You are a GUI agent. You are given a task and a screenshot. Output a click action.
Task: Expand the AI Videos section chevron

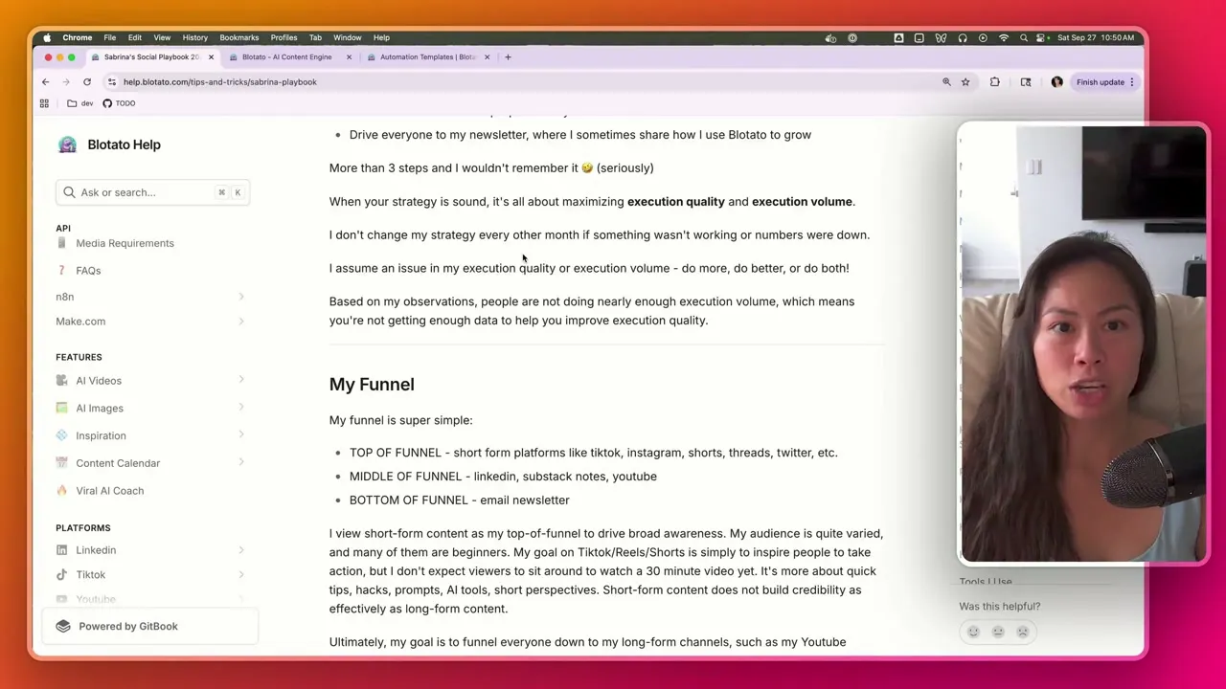coord(241,381)
